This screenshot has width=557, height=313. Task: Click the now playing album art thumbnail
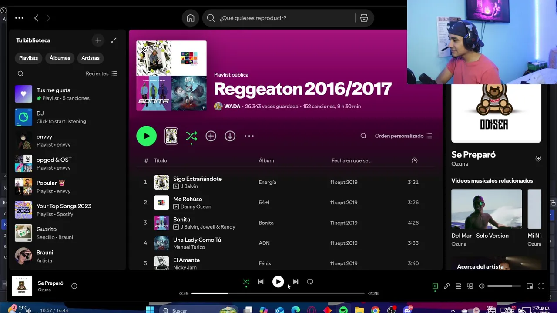[22, 286]
